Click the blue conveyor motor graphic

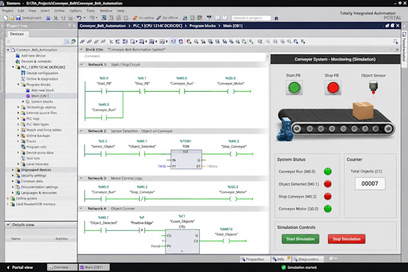click(284, 129)
